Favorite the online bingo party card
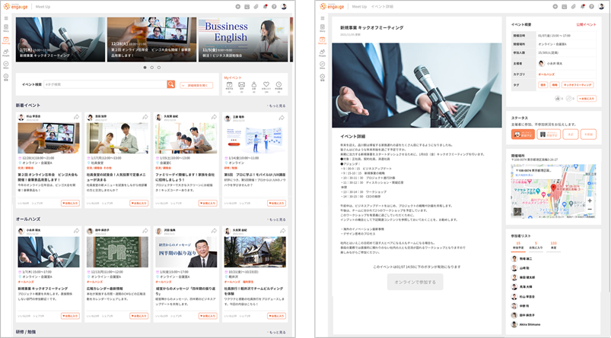The height and width of the screenshot is (338, 611). point(70,203)
